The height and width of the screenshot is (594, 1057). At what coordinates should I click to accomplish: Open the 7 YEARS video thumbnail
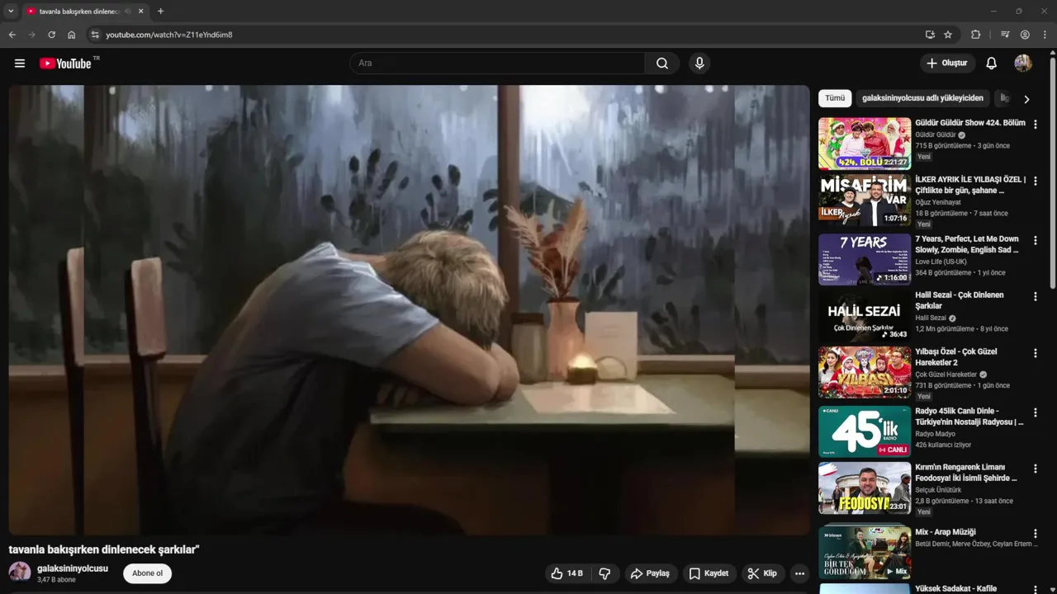coord(865,259)
